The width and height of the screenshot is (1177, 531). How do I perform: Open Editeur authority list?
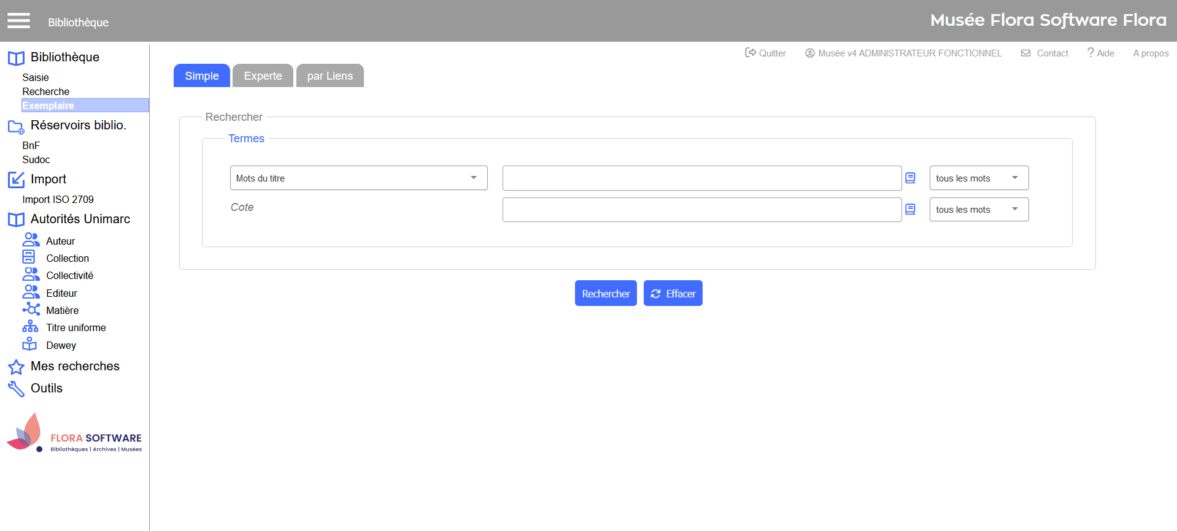[x=62, y=293]
